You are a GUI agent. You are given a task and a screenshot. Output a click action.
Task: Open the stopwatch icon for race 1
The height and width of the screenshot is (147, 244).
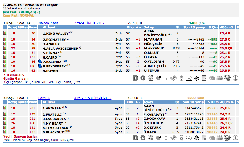tap(196, 78)
